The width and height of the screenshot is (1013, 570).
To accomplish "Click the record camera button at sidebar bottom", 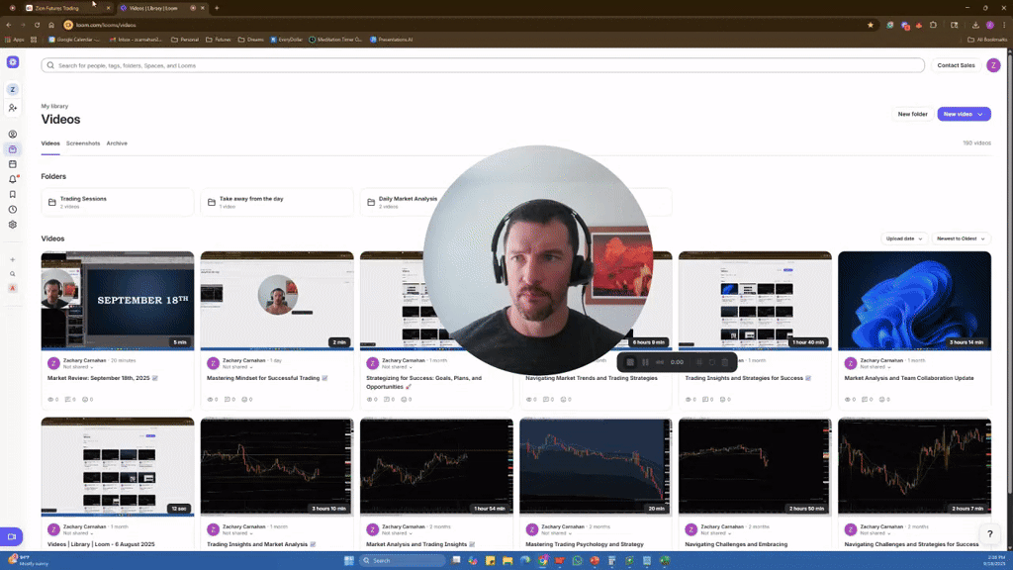I will click(12, 536).
